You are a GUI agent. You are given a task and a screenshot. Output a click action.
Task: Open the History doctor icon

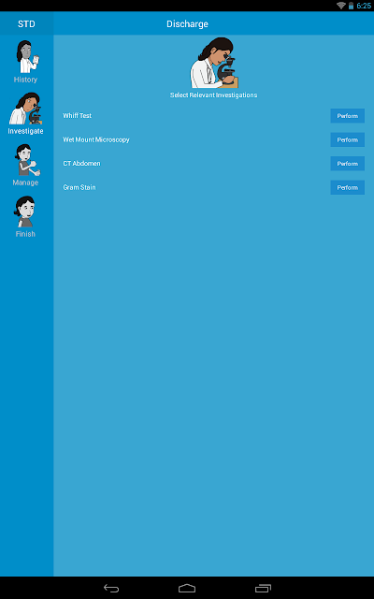point(27,56)
